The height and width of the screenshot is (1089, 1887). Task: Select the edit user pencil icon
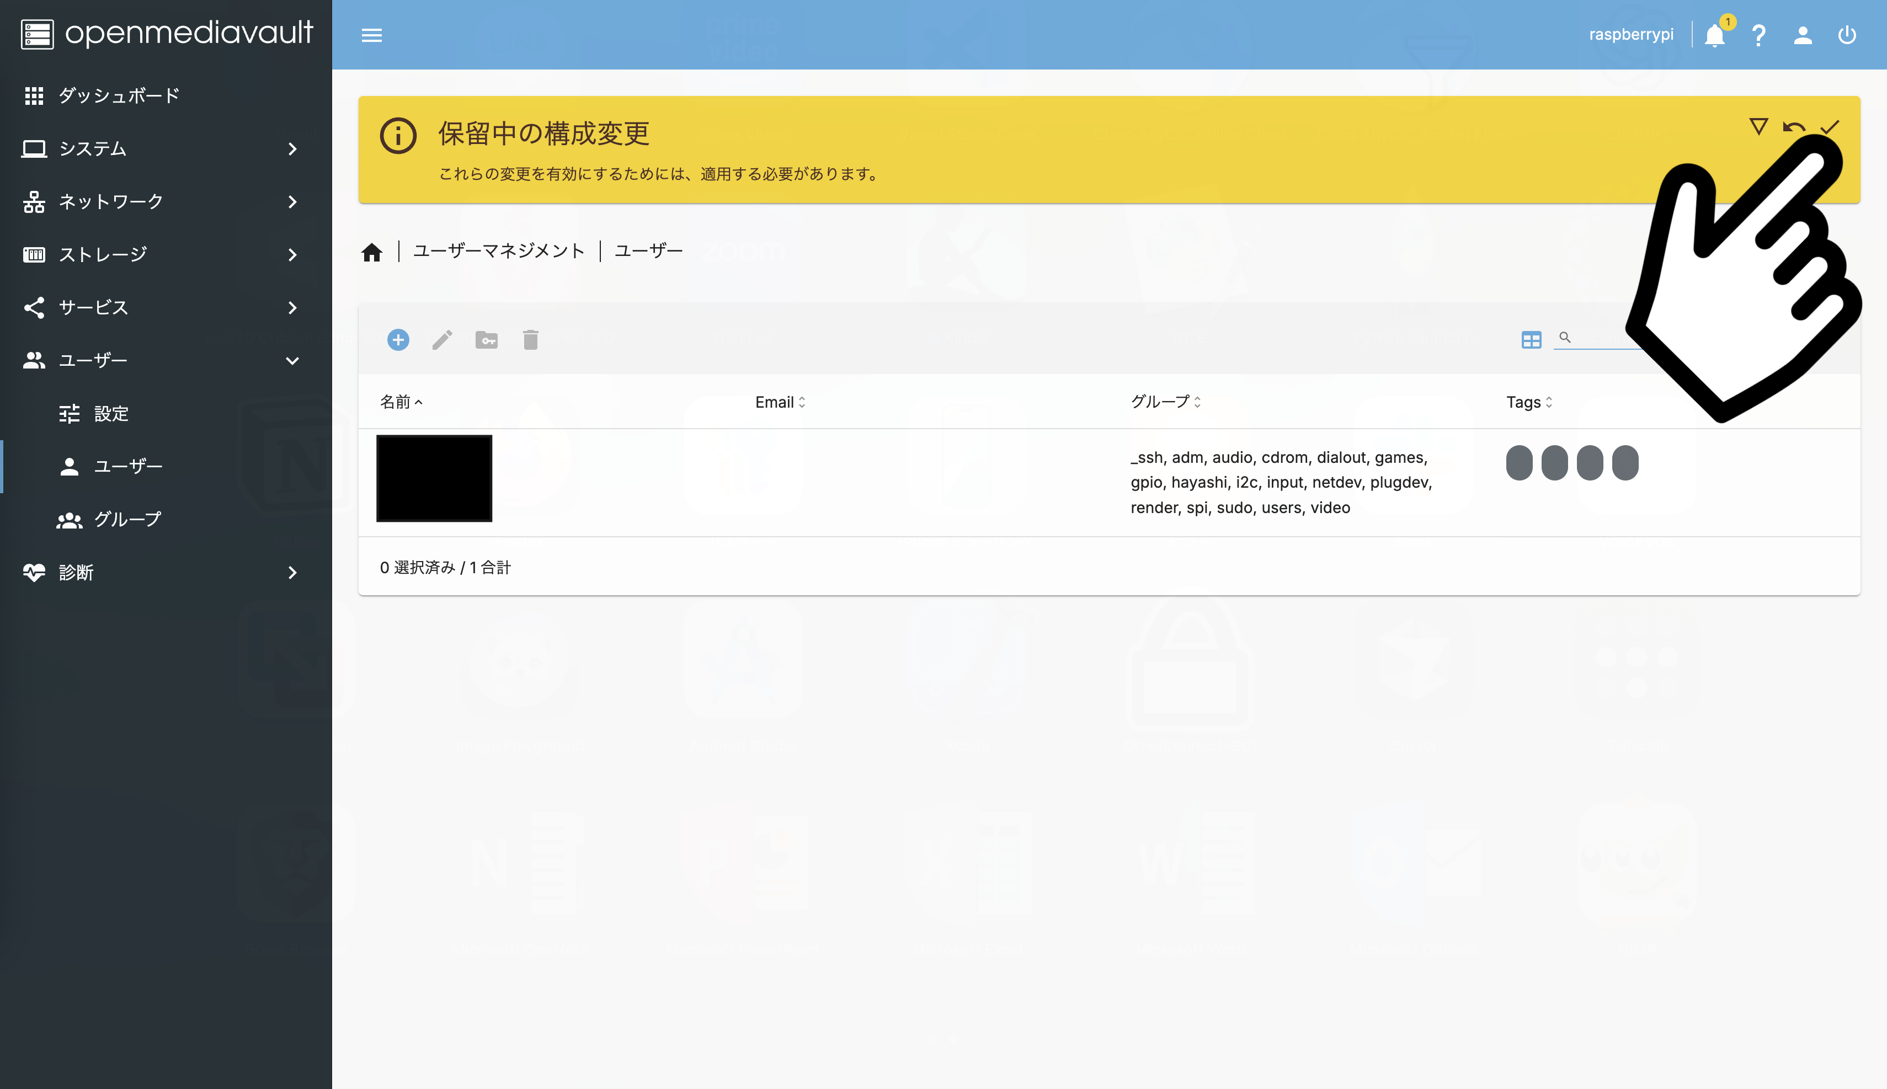pos(442,340)
